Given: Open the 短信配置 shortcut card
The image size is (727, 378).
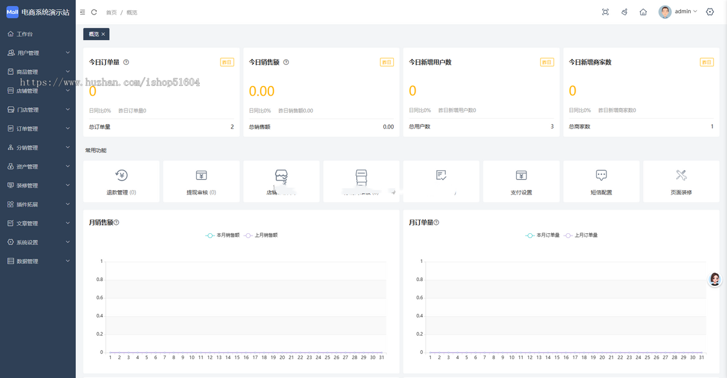Looking at the screenshot, I should click(601, 181).
